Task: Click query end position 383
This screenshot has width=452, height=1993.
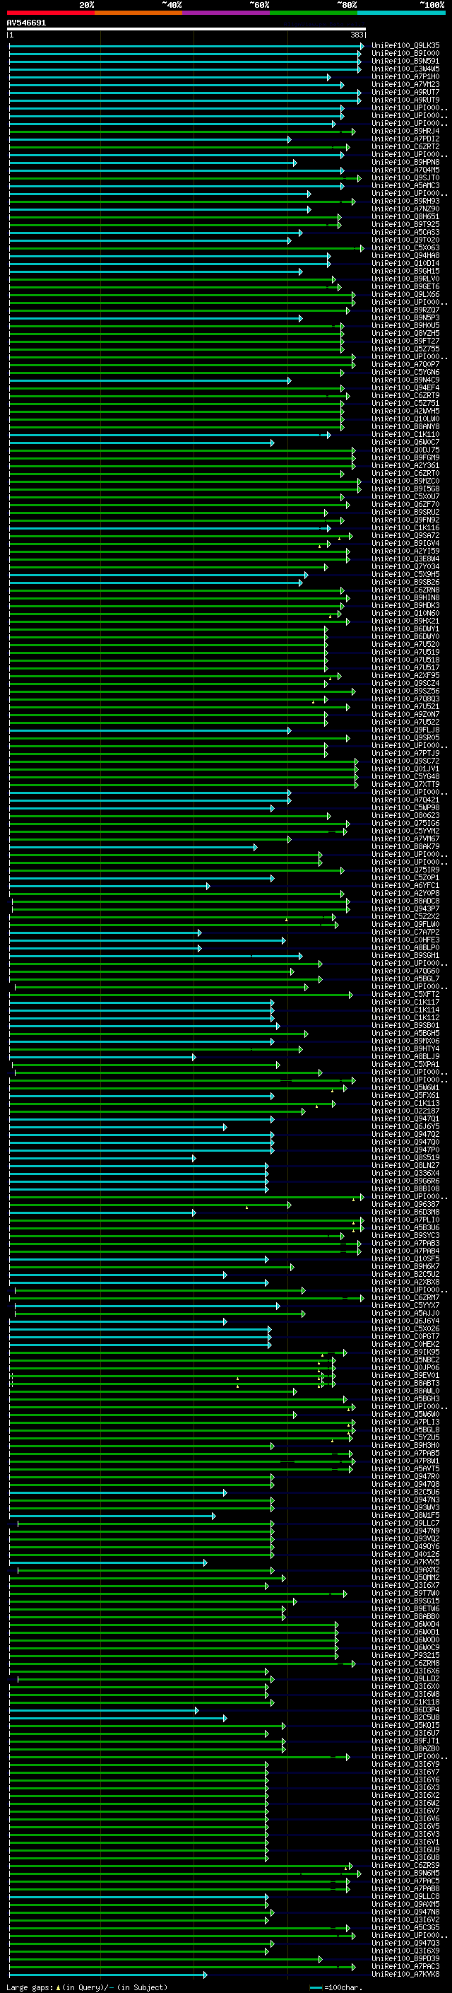Action: pyautogui.click(x=357, y=35)
